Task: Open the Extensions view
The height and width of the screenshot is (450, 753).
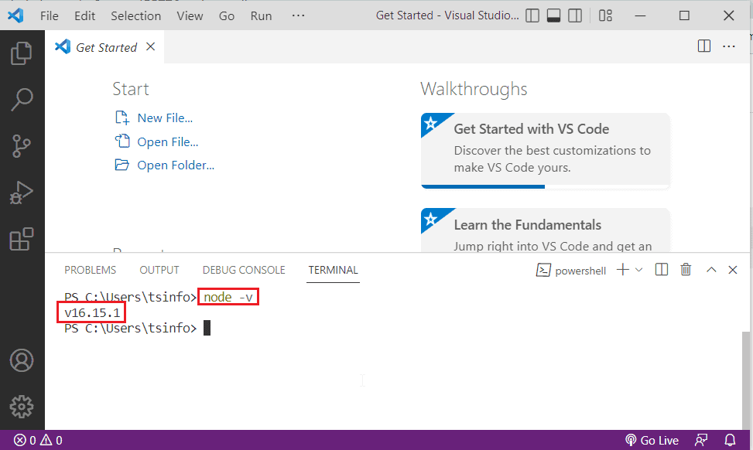Action: [22, 239]
